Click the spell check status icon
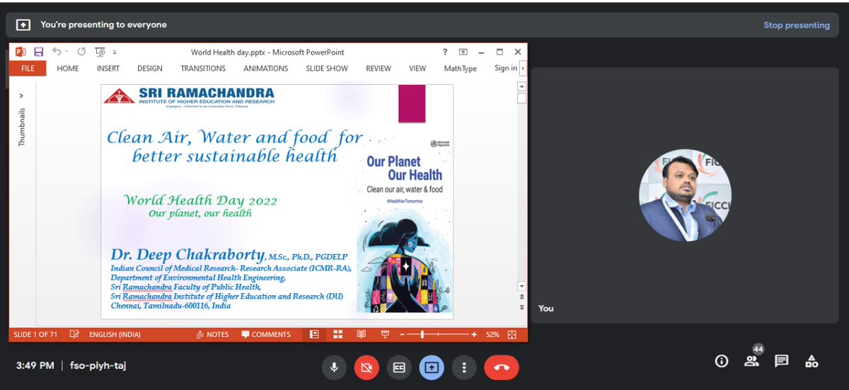 74,334
